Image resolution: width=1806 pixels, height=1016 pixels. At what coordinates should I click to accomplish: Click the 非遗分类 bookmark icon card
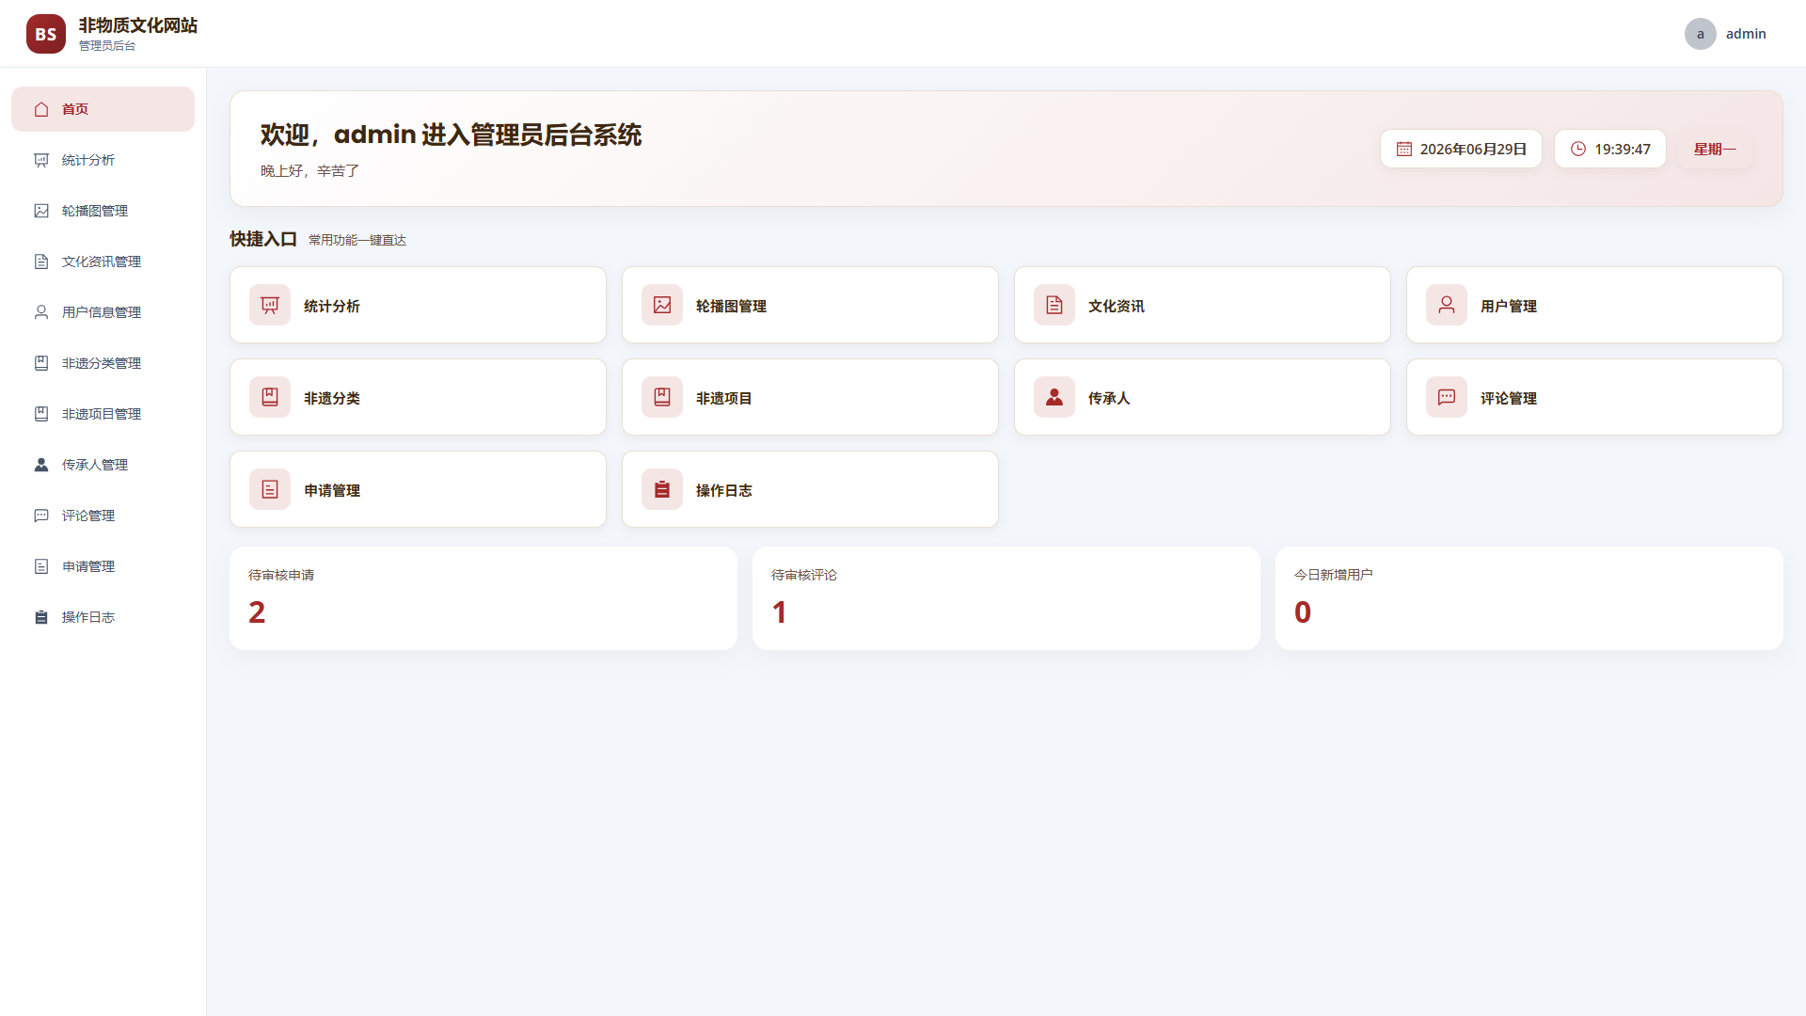click(270, 397)
